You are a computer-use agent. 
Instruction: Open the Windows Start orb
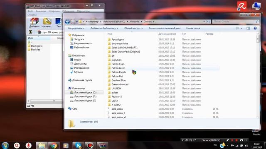coord(5,145)
